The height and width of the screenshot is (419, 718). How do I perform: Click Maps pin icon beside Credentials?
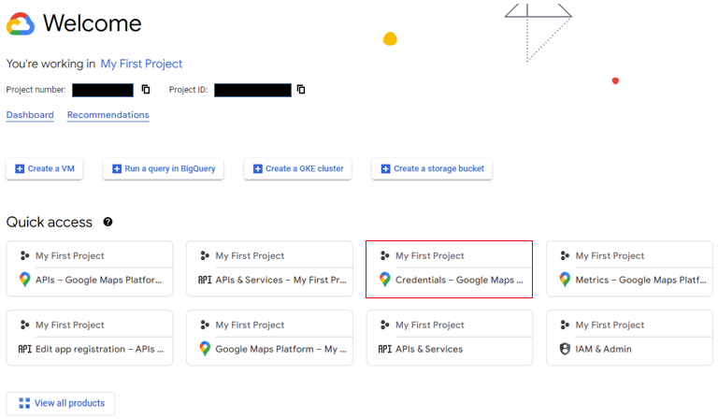click(x=384, y=280)
